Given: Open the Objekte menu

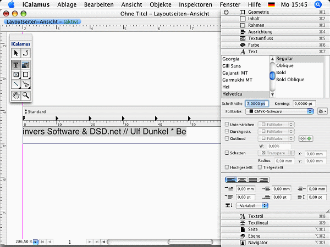Looking at the screenshot, I should click(161, 4).
